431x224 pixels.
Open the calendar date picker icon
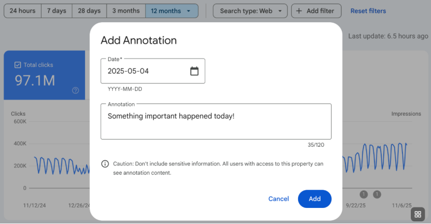coord(194,71)
